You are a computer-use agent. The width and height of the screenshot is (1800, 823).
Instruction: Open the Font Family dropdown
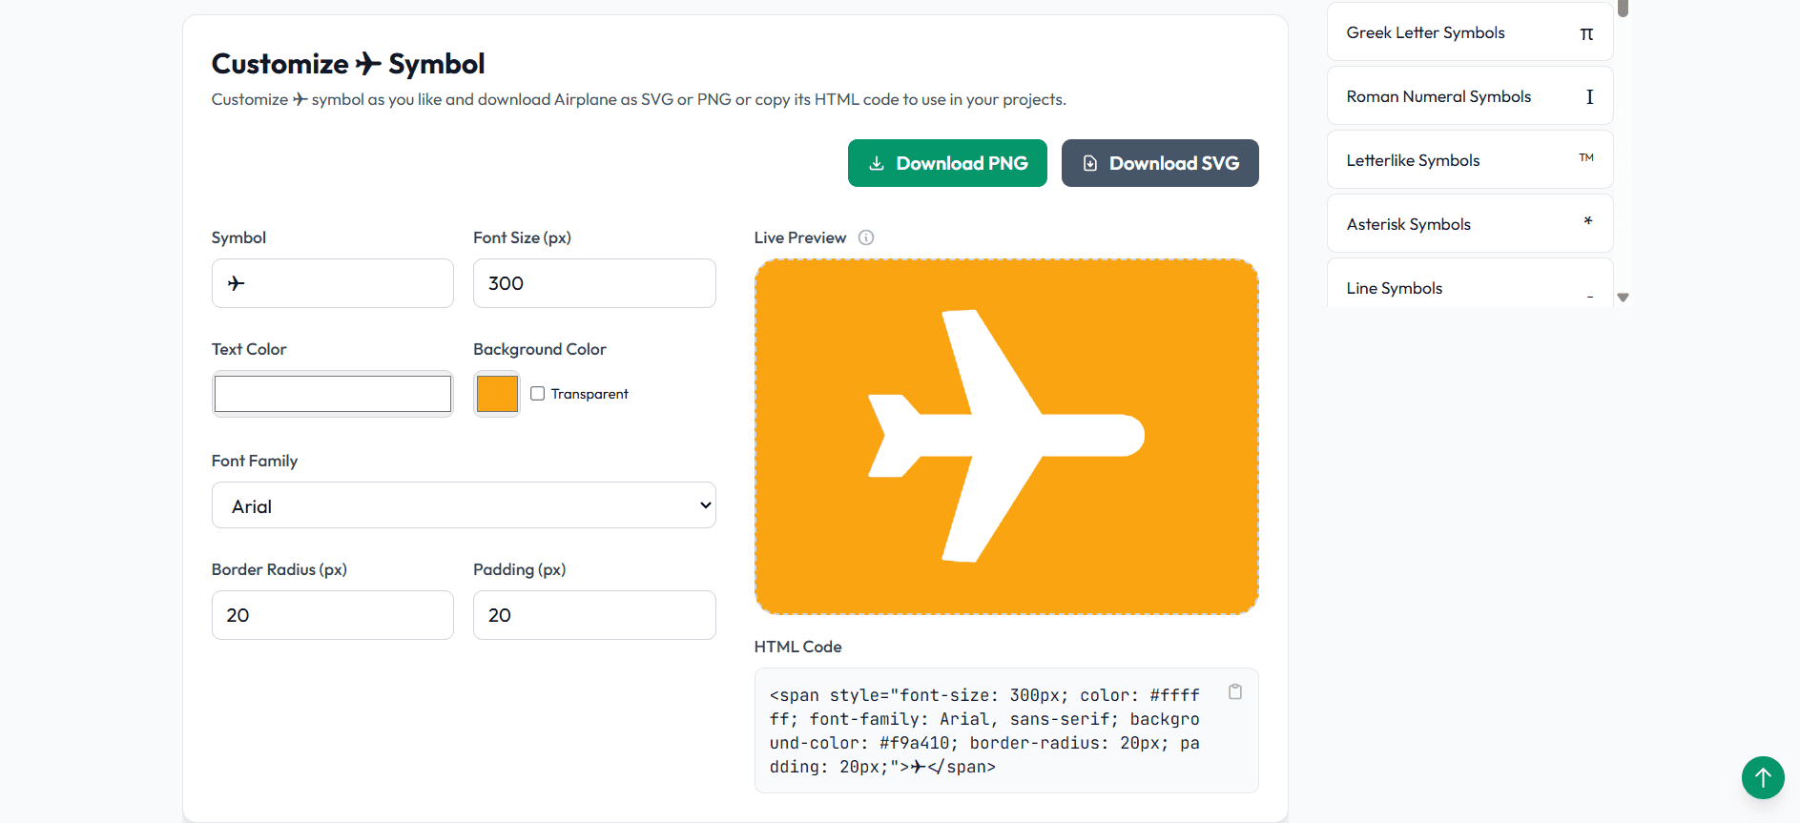pos(464,505)
